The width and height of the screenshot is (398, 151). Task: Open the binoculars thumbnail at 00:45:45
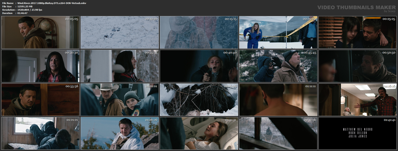(278, 66)
